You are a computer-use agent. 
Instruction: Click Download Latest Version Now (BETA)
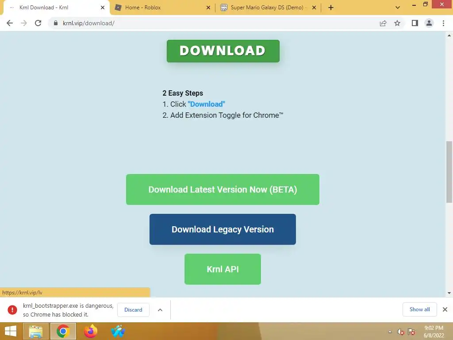coord(223,189)
